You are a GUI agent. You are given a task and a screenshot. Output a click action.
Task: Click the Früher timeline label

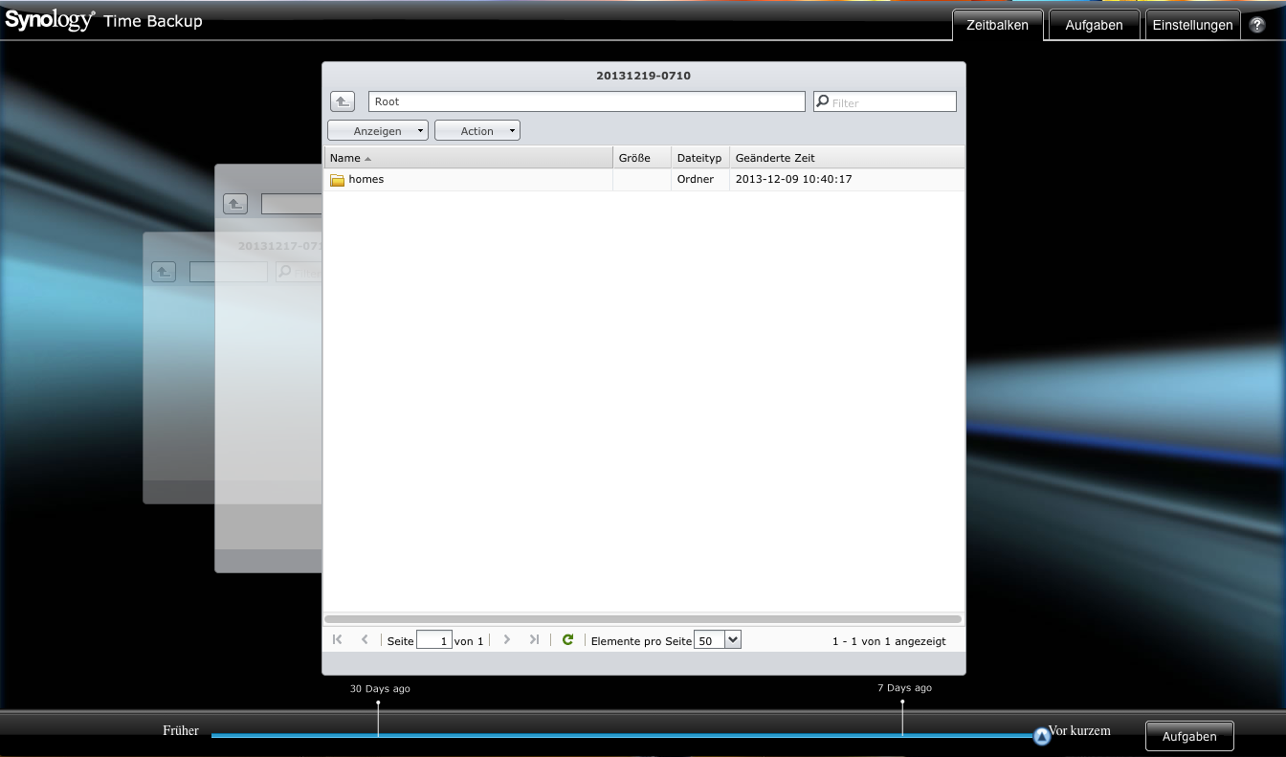click(x=181, y=730)
